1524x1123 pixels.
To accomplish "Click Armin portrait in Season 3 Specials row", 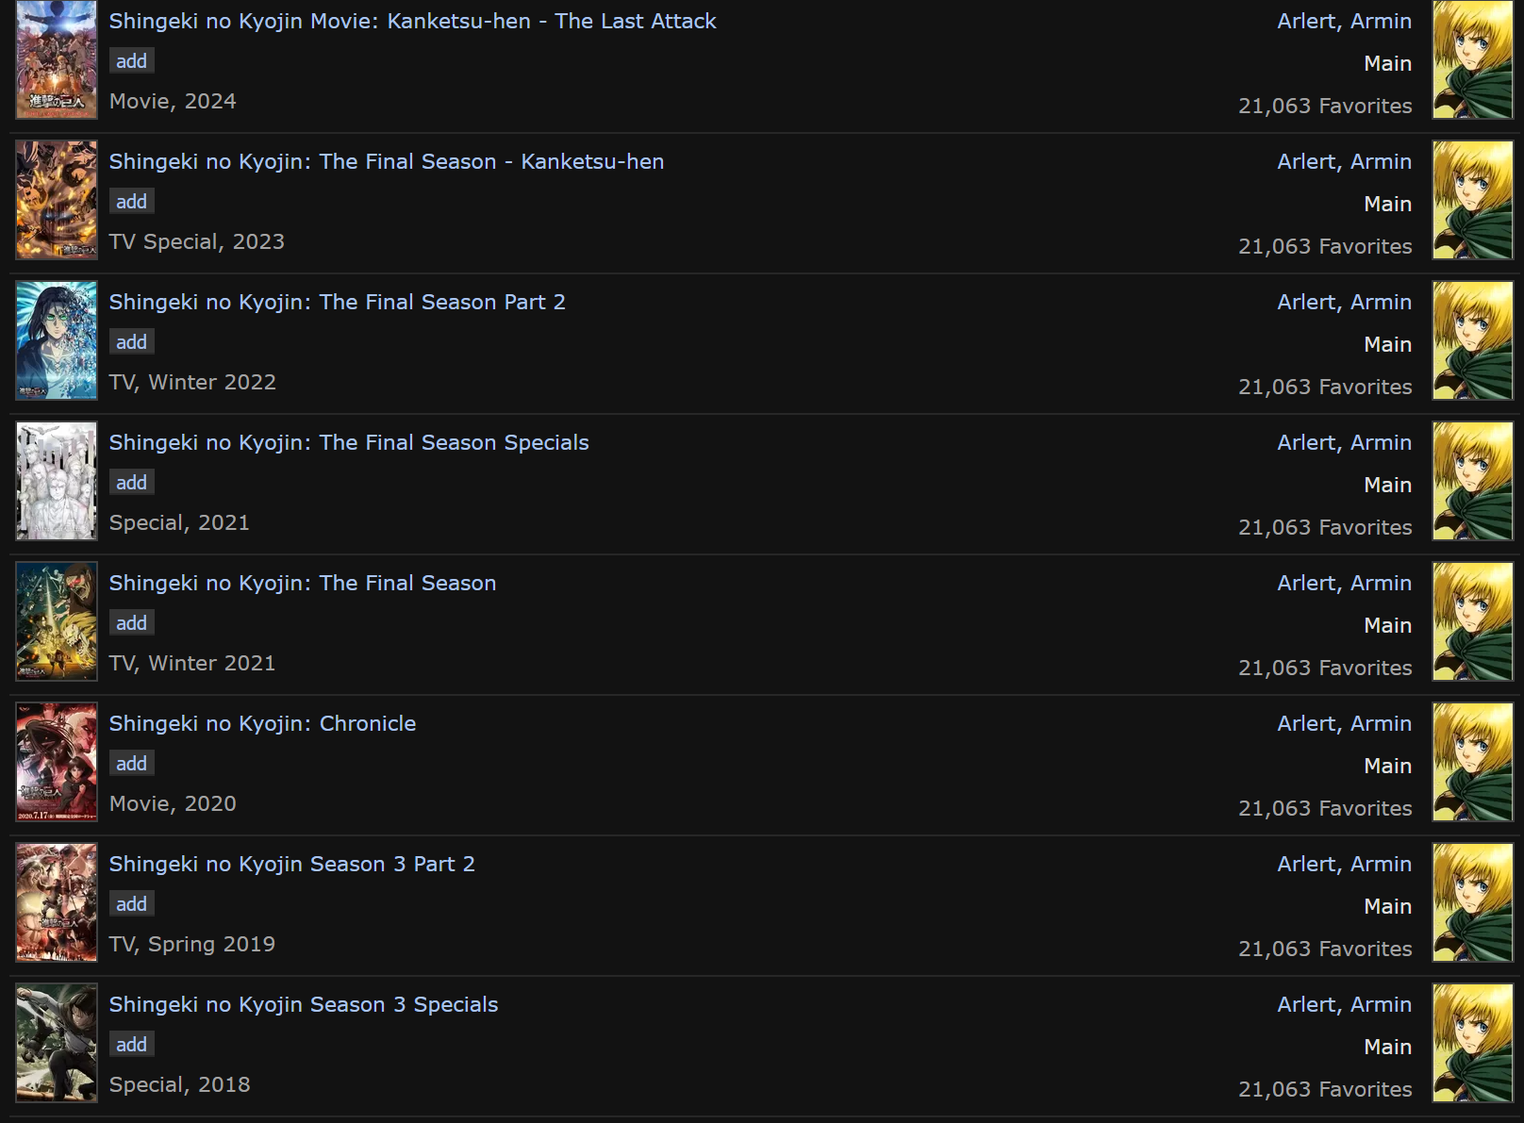I will pos(1472,1043).
